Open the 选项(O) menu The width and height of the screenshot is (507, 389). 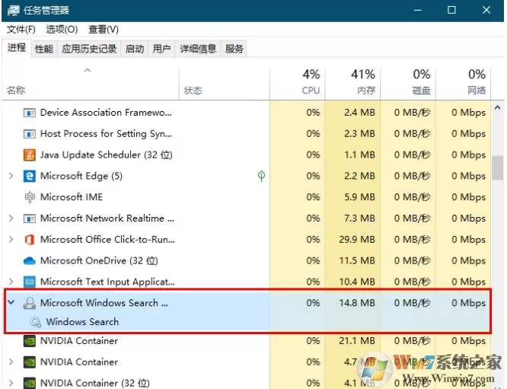pyautogui.click(x=62, y=30)
